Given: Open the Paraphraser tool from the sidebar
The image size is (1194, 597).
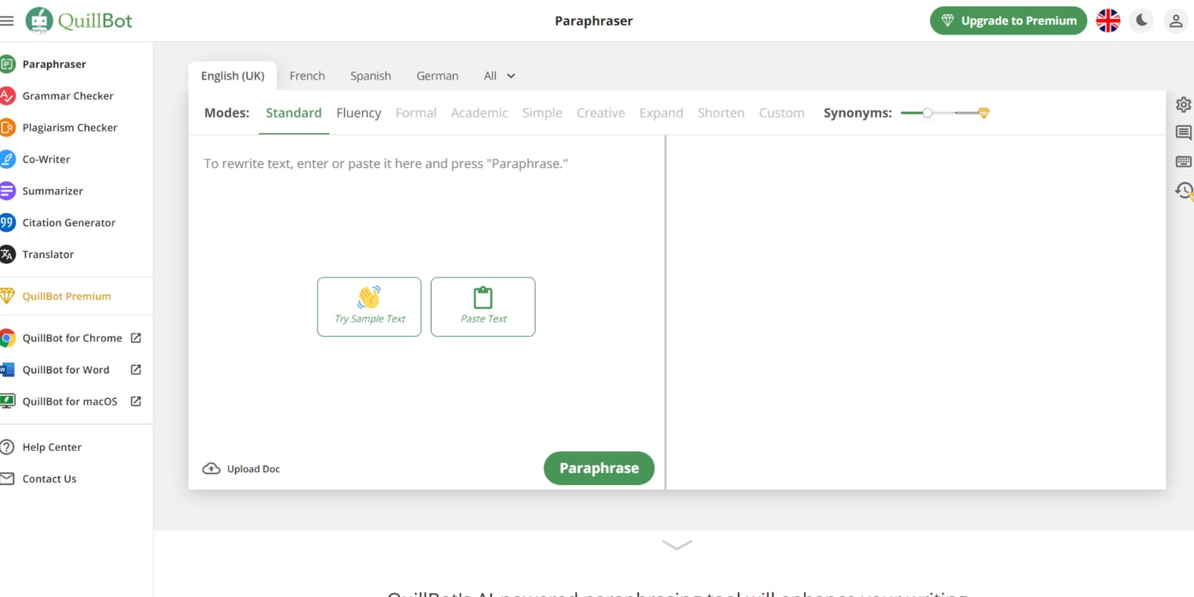Looking at the screenshot, I should tap(54, 64).
